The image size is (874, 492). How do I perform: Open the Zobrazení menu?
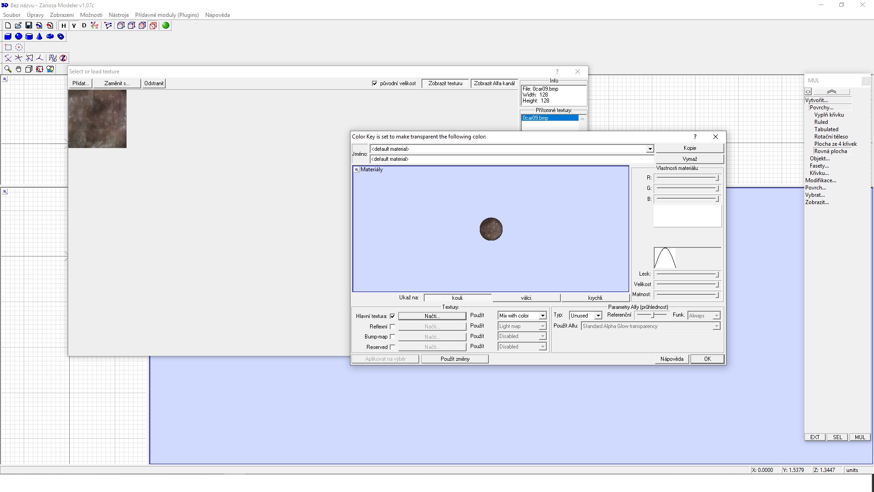pyautogui.click(x=61, y=15)
